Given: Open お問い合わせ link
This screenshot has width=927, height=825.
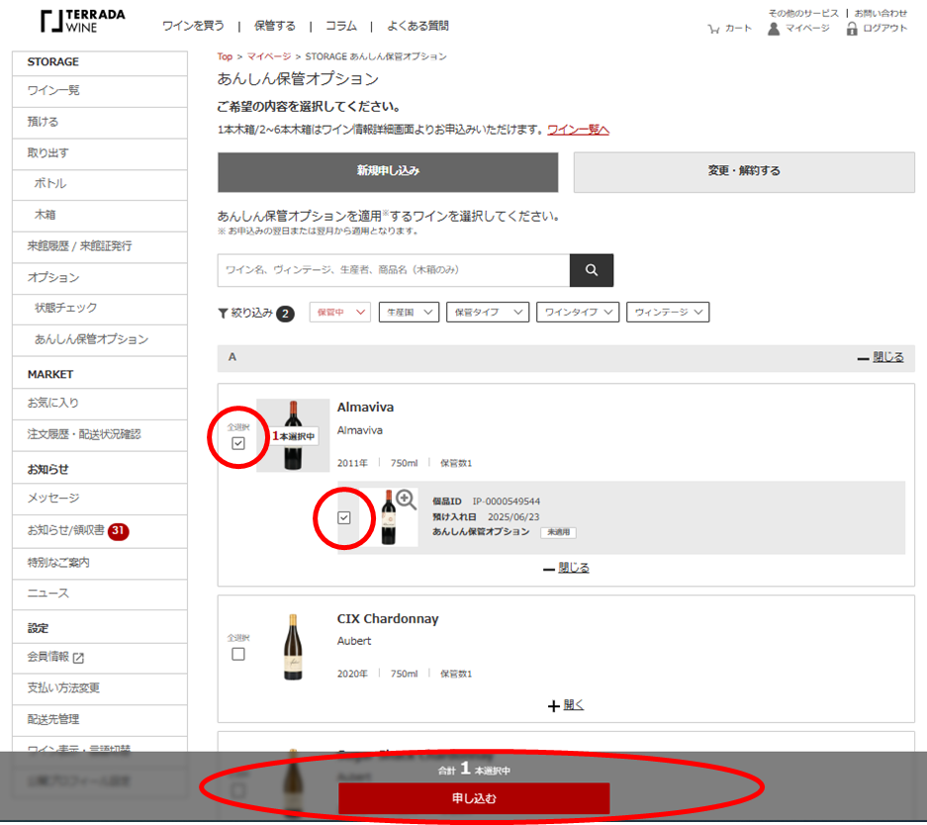Looking at the screenshot, I should coord(881,13).
